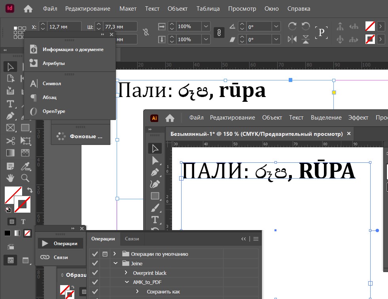
Task: Expand the 'Операции по умолчанию' folder
Action: click(x=115, y=254)
